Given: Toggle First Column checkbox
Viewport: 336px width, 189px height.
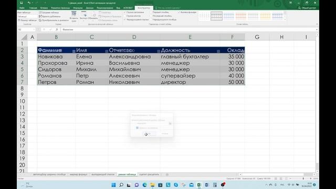Looking at the screenshot, I should pyautogui.click(x=151, y=13).
